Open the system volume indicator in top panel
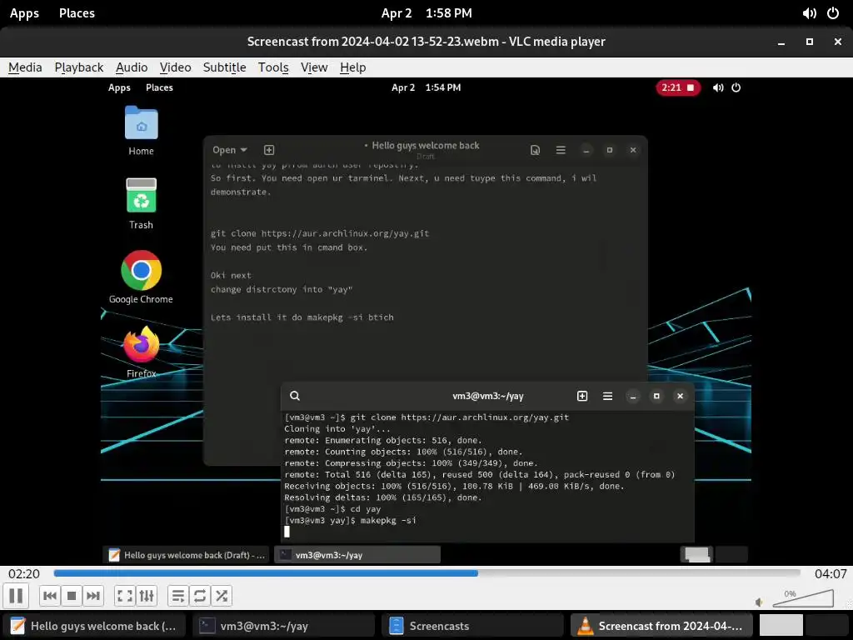The image size is (853, 640). point(809,13)
